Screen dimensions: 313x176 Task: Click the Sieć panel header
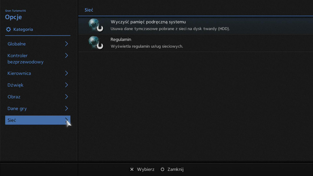coord(89,10)
